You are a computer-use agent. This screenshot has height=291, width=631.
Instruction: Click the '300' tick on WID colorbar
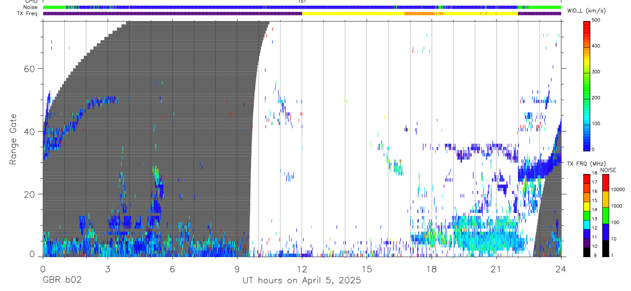[x=597, y=72]
